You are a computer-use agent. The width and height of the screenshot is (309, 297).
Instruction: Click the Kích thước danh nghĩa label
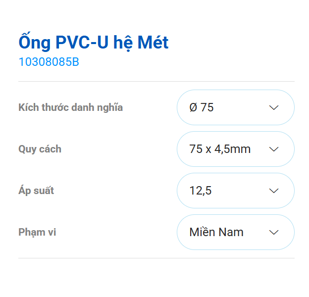70,107
